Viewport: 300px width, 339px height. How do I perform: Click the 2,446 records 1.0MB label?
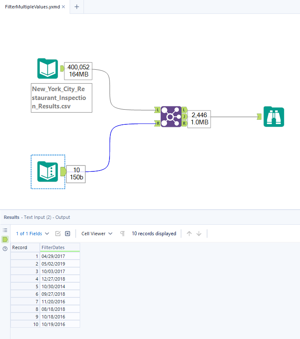pos(199,119)
